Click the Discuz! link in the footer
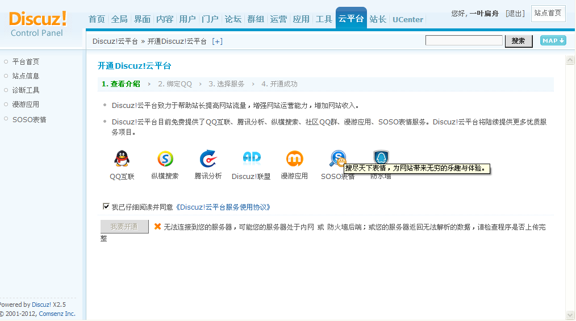The height and width of the screenshot is (321, 576). tap(41, 305)
